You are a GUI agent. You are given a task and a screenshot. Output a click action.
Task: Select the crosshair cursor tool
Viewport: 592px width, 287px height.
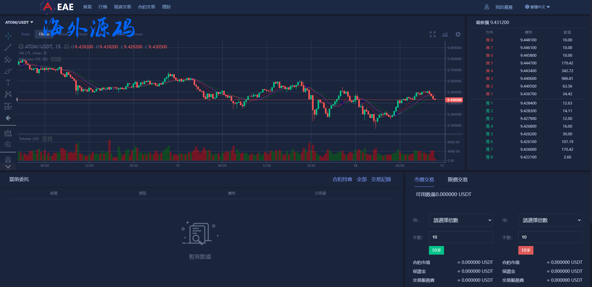pos(8,36)
